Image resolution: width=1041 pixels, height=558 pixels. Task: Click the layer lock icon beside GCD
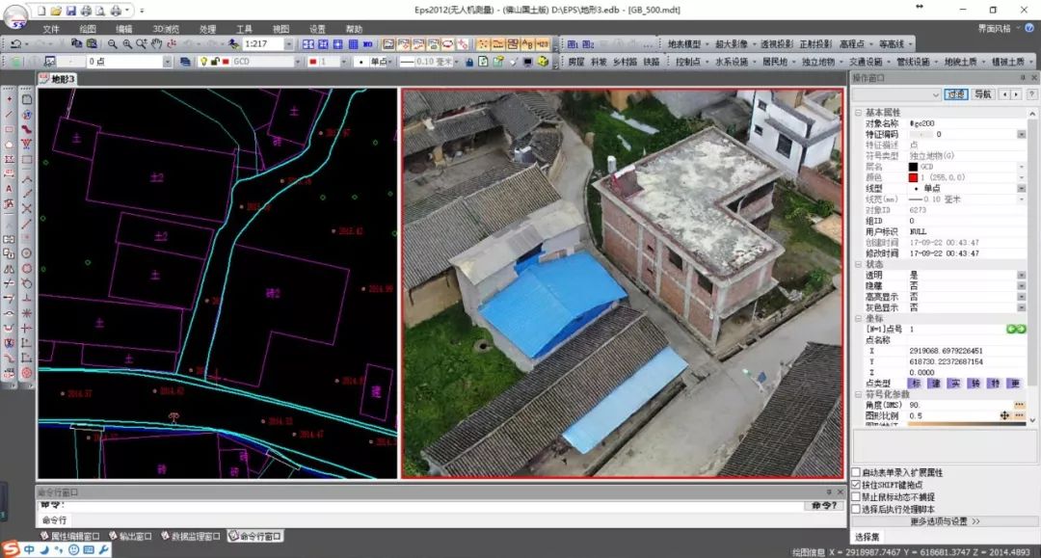pos(216,62)
